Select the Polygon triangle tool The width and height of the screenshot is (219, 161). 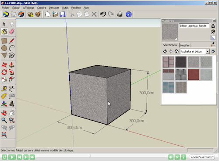4,55
